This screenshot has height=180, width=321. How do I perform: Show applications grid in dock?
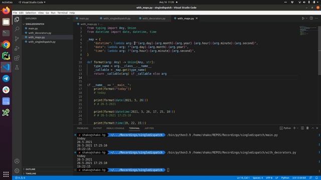click(x=6, y=174)
